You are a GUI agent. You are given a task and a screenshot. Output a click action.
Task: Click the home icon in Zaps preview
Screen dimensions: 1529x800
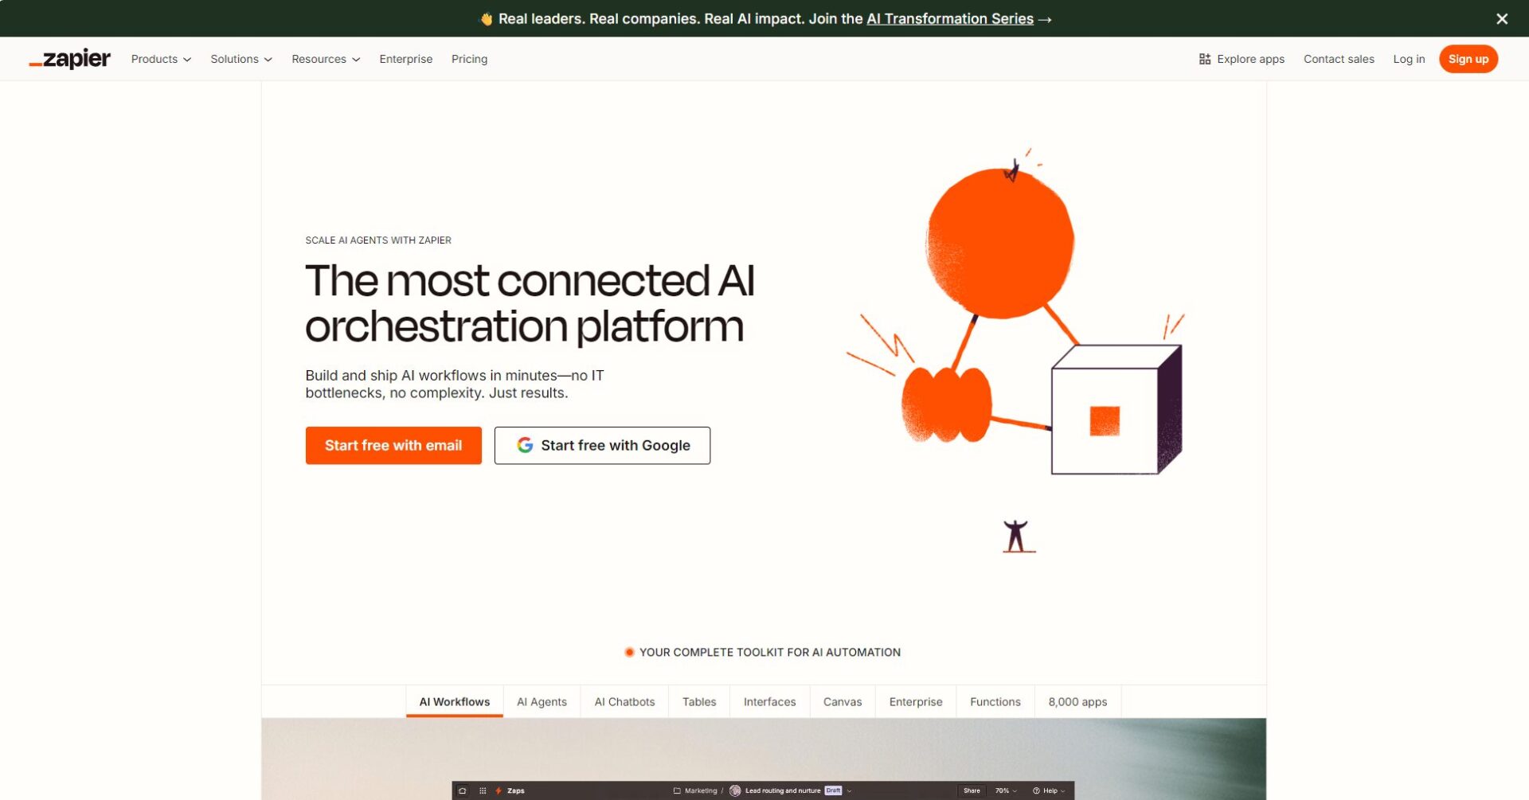pyautogui.click(x=462, y=790)
